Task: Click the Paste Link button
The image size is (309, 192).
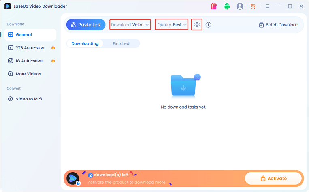Action: pyautogui.click(x=86, y=25)
